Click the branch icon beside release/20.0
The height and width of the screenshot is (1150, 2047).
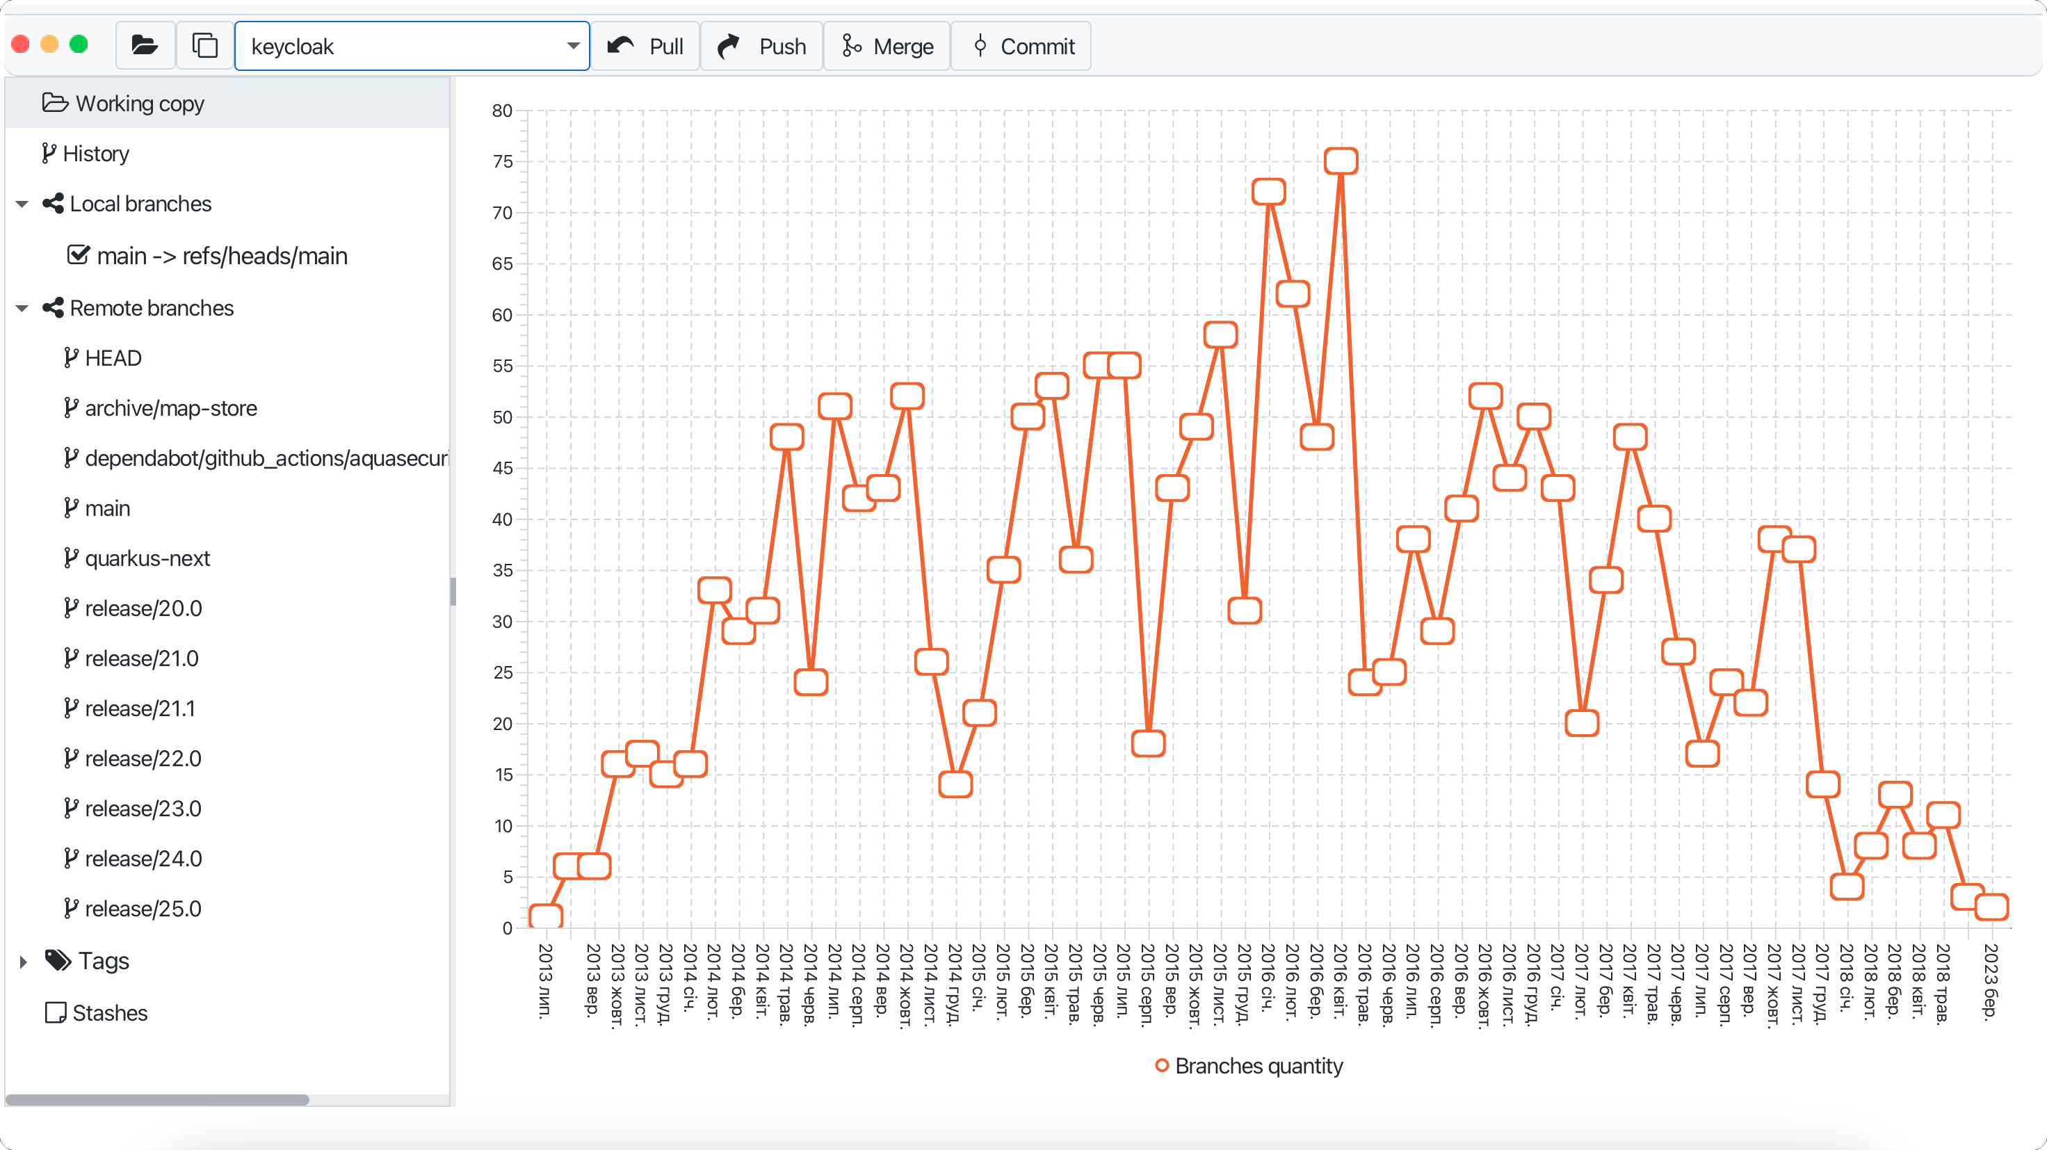click(x=71, y=609)
